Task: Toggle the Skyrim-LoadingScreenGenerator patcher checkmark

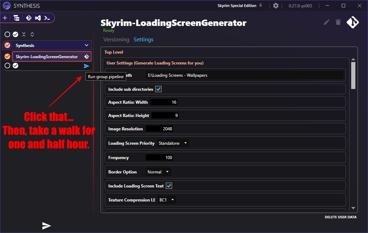Action: 7,56
